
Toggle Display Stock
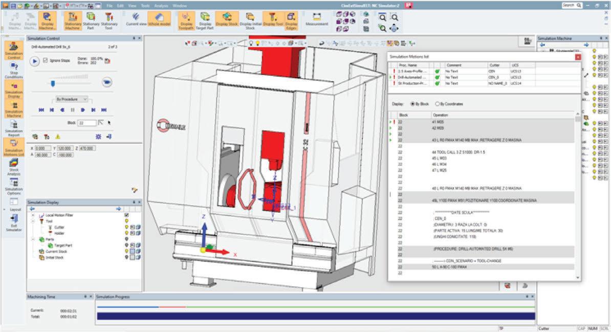(x=227, y=19)
